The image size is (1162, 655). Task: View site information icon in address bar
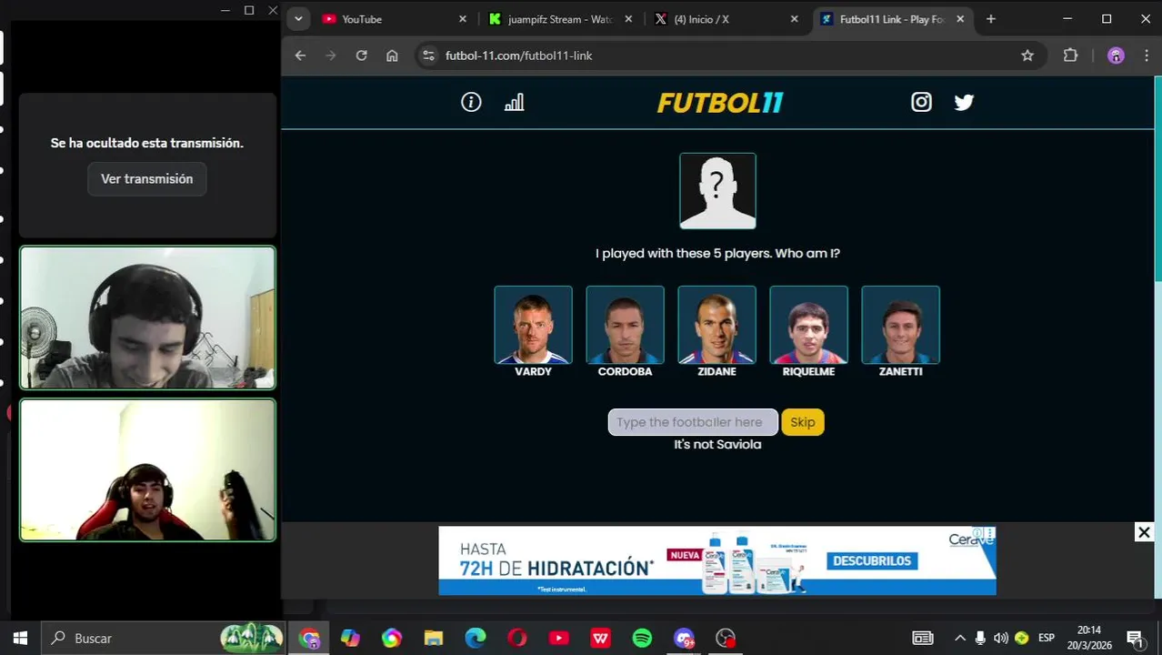(429, 55)
